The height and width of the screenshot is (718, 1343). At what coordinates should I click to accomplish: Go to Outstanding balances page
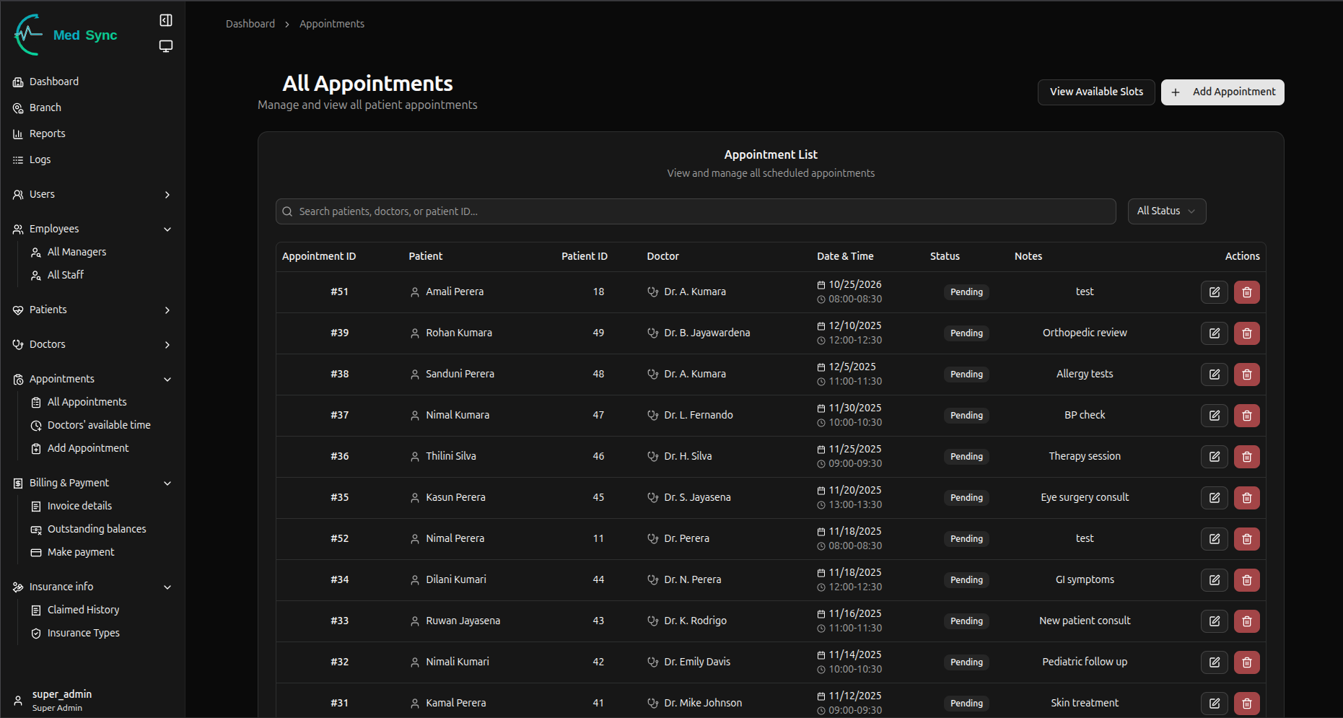96,530
